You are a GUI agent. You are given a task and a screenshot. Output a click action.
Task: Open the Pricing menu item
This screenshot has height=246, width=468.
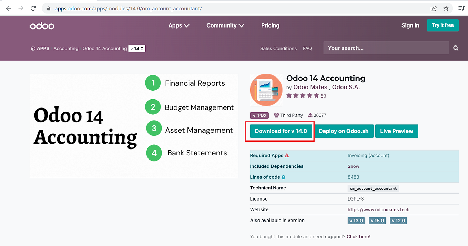coord(270,25)
